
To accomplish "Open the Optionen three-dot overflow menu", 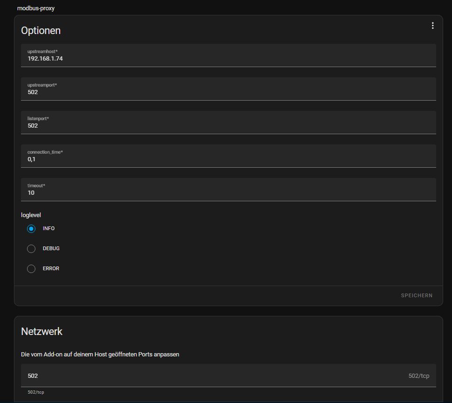I will 432,26.
